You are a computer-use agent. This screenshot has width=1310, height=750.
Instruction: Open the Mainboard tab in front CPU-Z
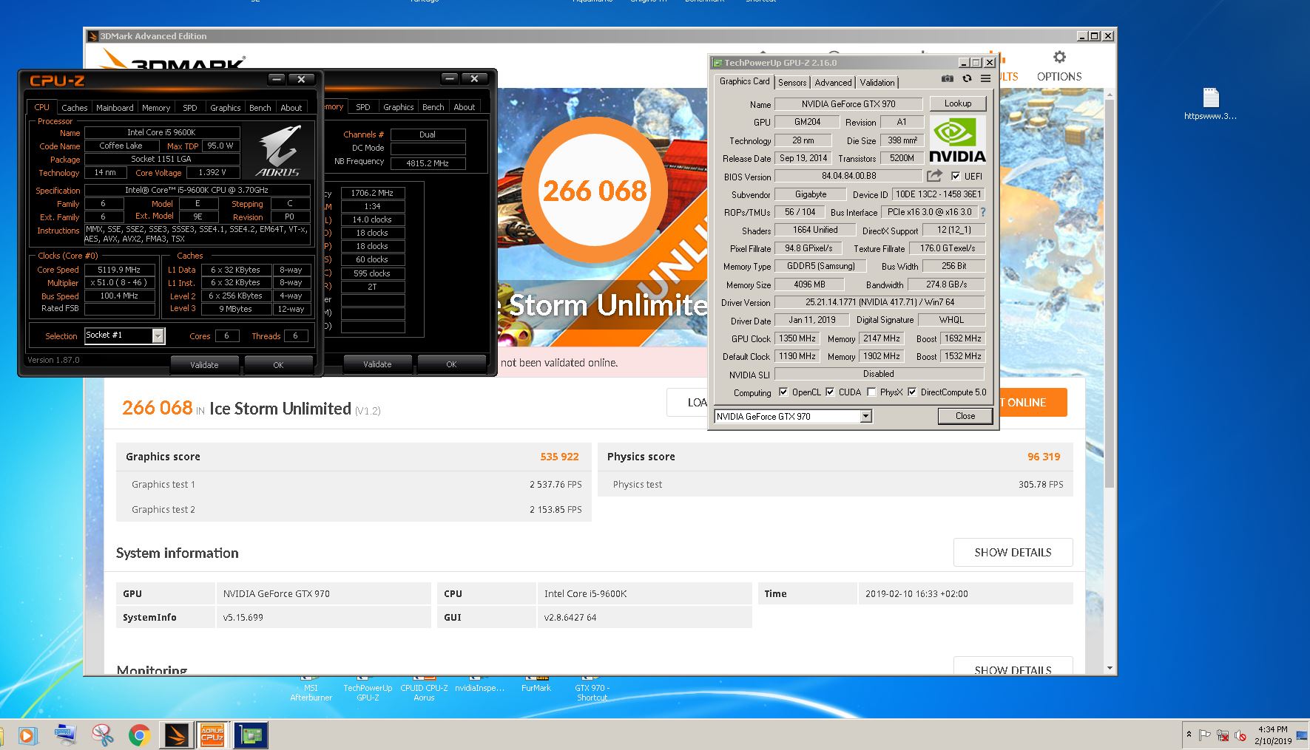coord(115,107)
